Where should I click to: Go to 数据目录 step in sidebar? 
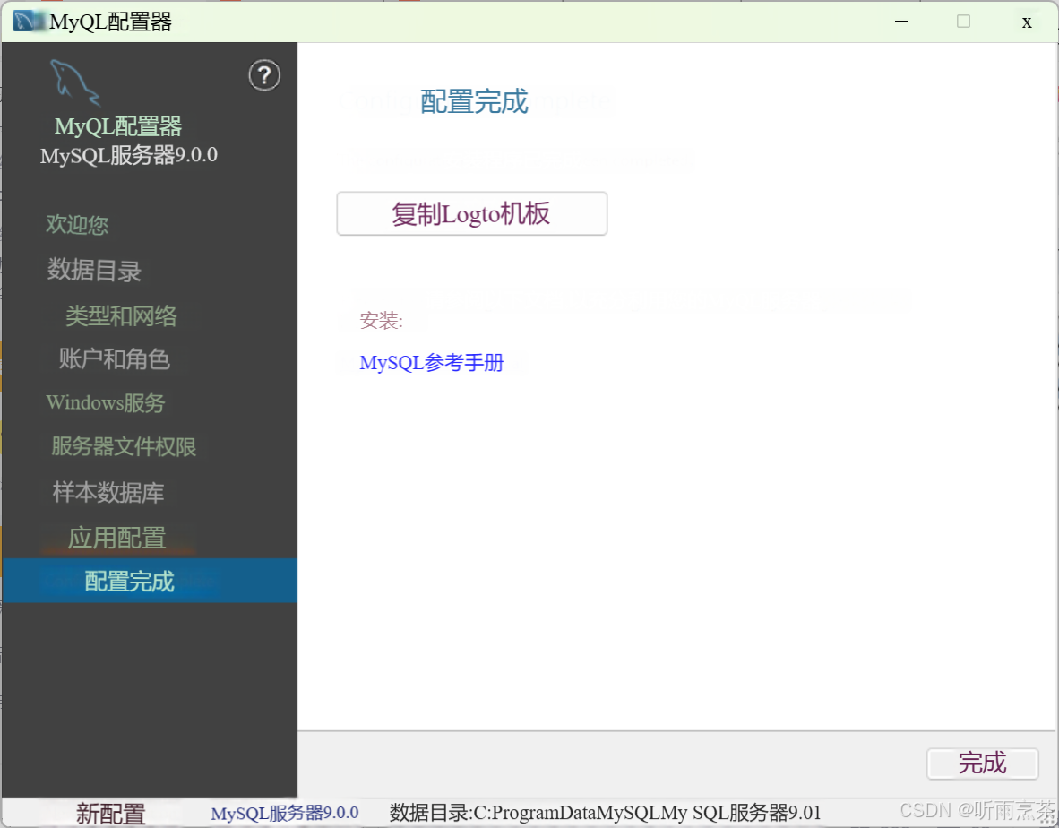95,270
